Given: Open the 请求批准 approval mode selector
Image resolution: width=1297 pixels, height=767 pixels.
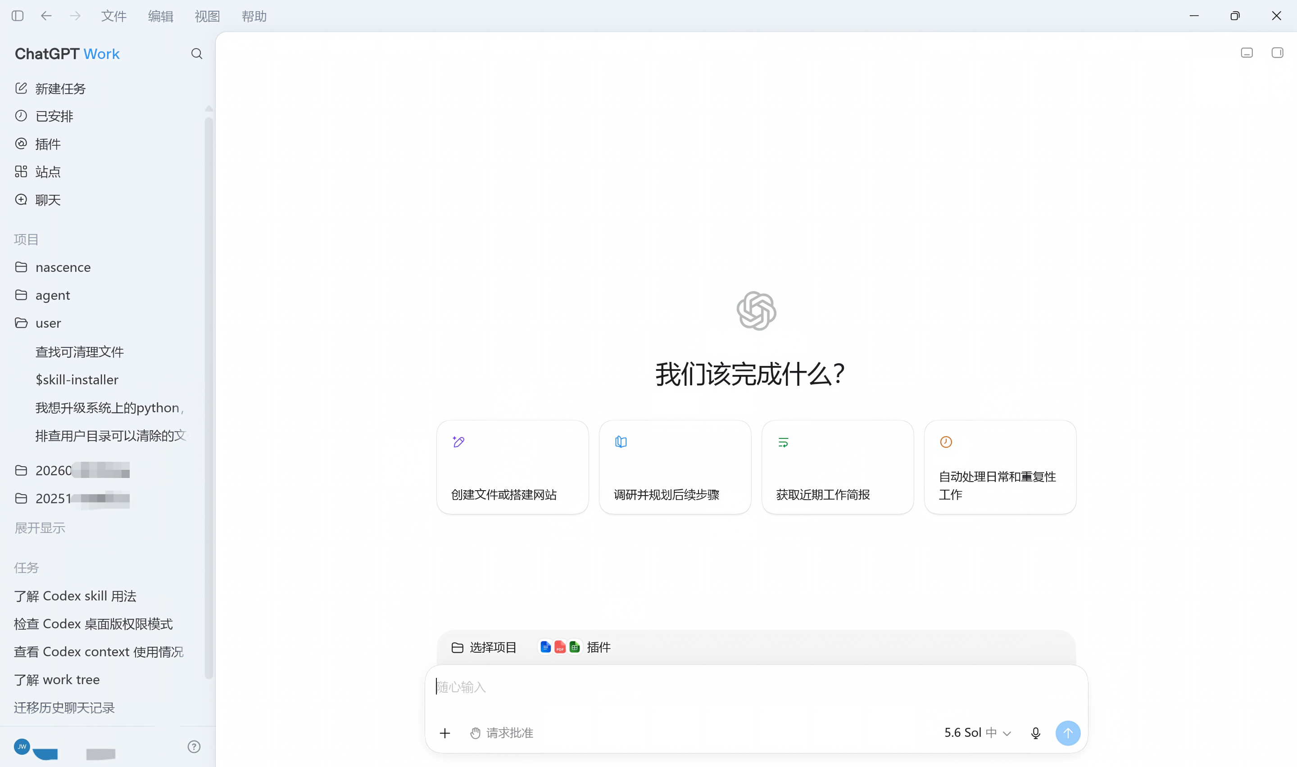Looking at the screenshot, I should tap(502, 733).
